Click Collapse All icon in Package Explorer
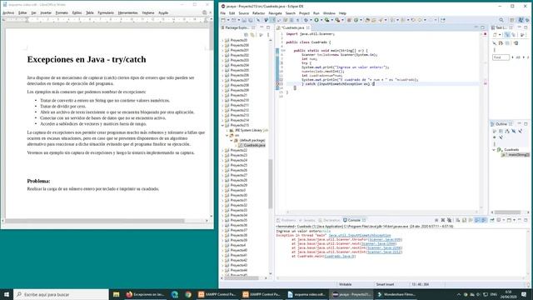The width and height of the screenshot is (533, 300). coord(247,35)
